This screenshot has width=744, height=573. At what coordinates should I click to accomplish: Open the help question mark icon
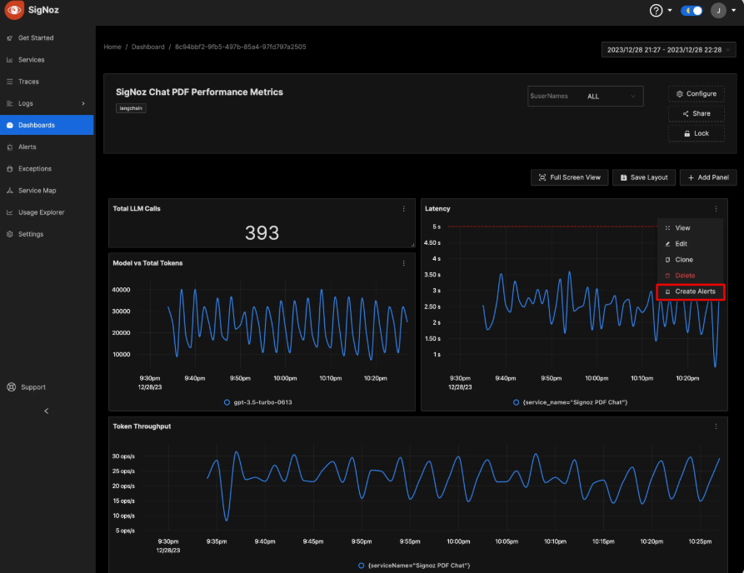[657, 11]
